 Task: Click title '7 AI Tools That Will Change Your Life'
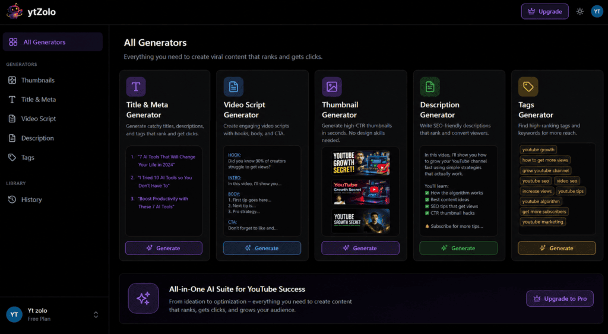(x=166, y=161)
